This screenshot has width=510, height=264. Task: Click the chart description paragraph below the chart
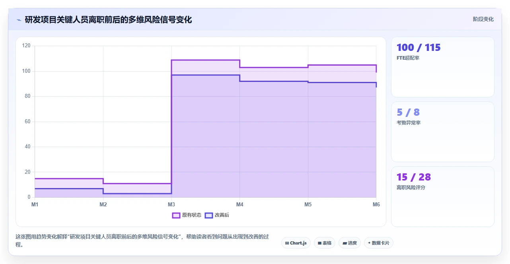point(142,241)
